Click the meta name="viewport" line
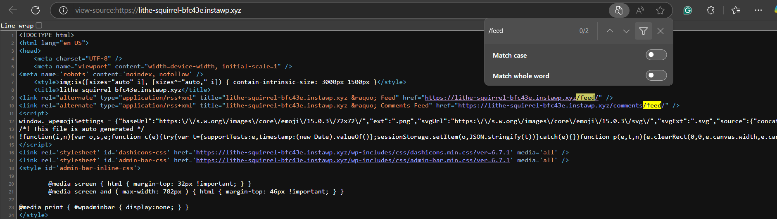 [163, 66]
